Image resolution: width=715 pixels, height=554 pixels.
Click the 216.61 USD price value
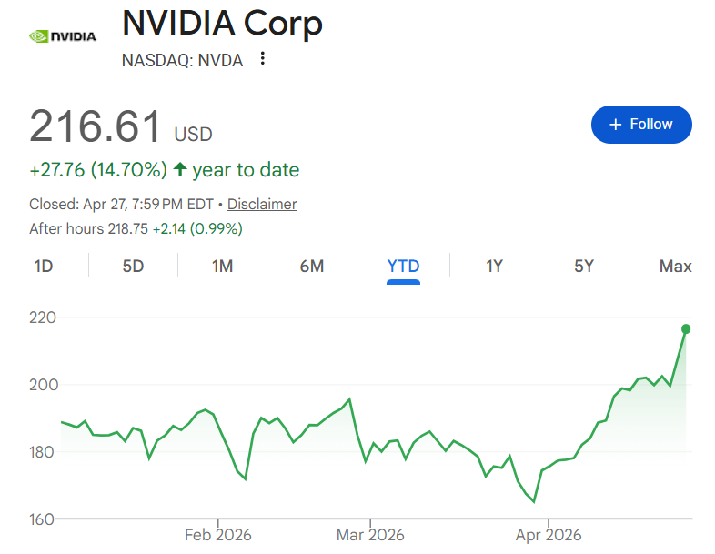[x=96, y=126]
